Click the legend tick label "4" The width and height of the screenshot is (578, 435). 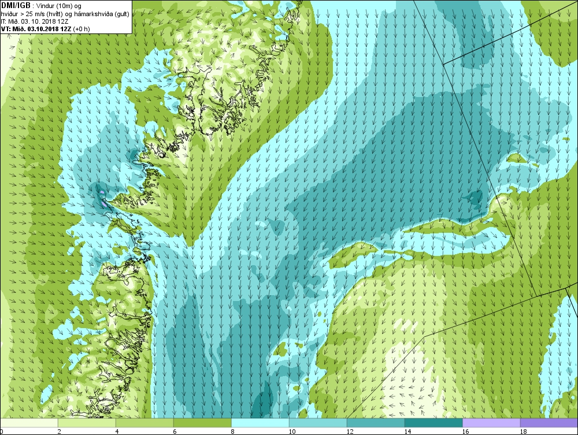point(117,432)
